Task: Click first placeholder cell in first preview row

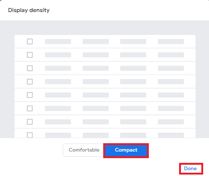Action: (58, 42)
